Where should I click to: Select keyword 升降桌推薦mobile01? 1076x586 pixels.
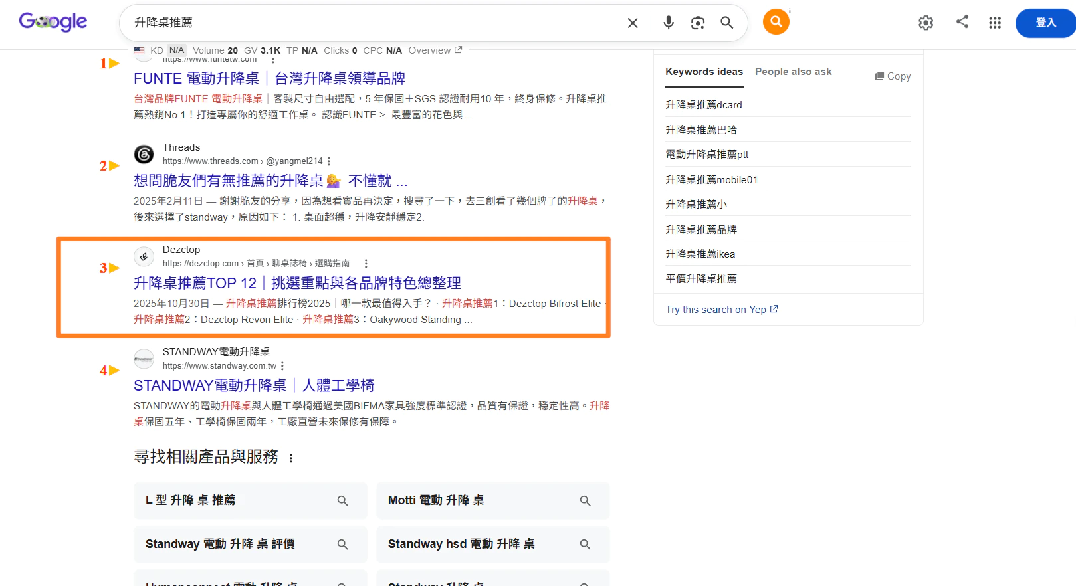click(712, 179)
